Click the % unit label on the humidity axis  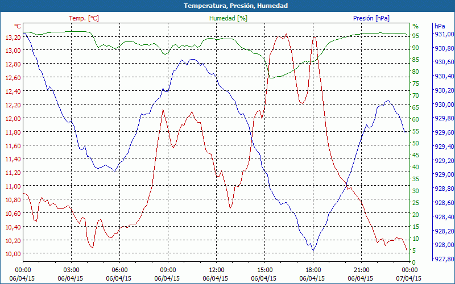pyautogui.click(x=416, y=26)
